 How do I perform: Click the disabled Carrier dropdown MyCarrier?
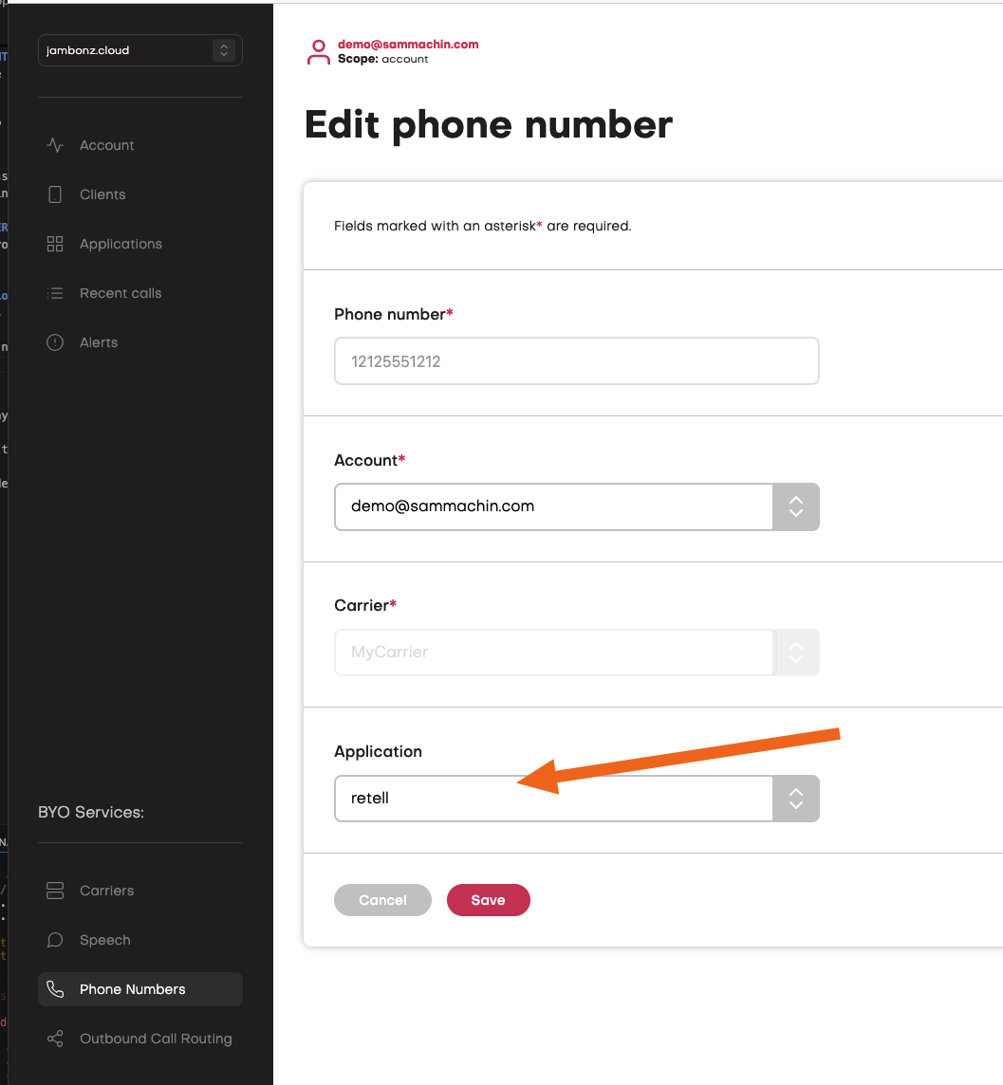576,653
